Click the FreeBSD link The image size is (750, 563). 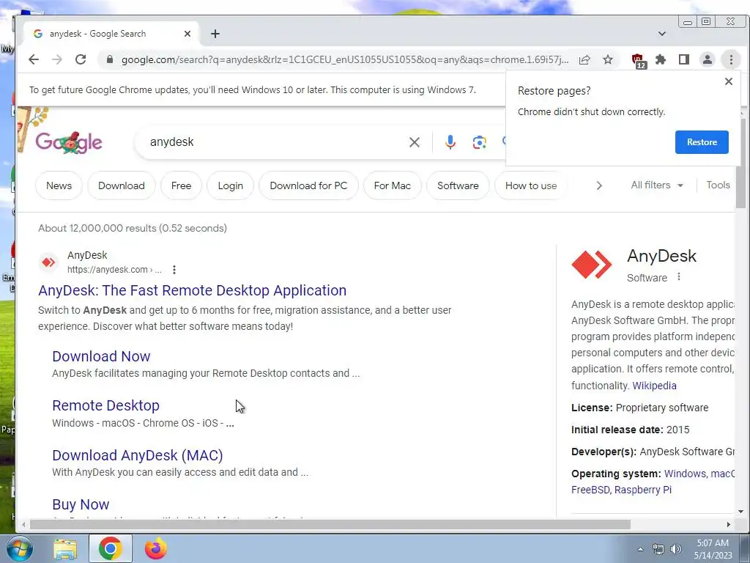[x=590, y=490]
